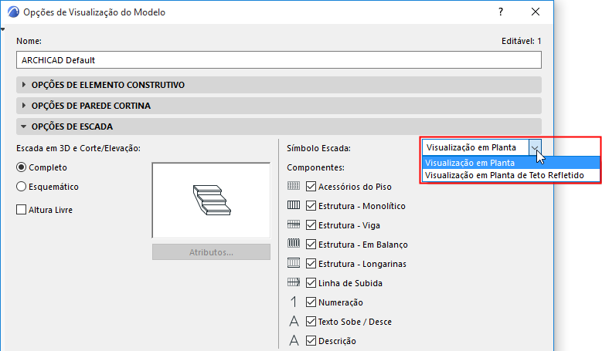Click the Descrição 'A' icon
602x351 pixels.
pos(294,340)
